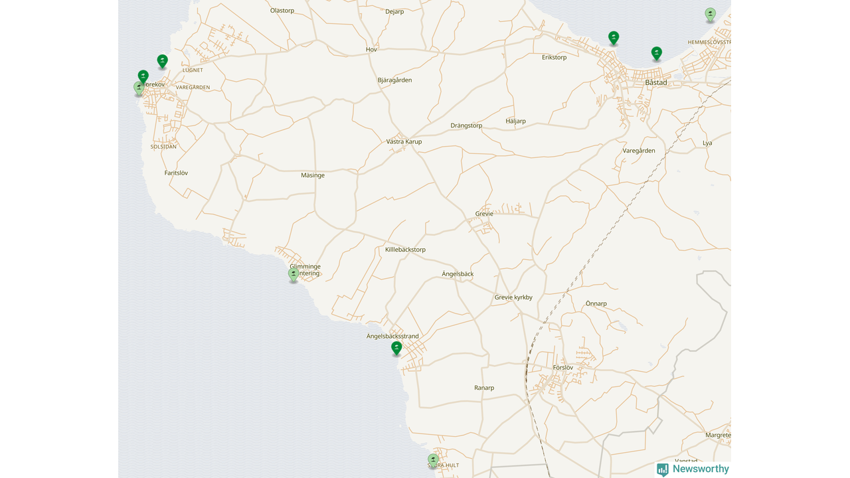The image size is (850, 478).
Task: Select the dark green beach marker near Lugnet
Action: click(x=162, y=61)
